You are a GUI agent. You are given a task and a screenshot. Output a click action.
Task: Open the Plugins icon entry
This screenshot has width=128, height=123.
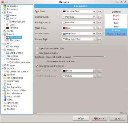5,65
